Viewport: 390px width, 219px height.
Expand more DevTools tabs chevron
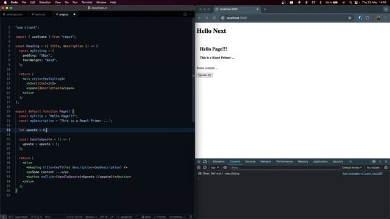(x=350, y=162)
